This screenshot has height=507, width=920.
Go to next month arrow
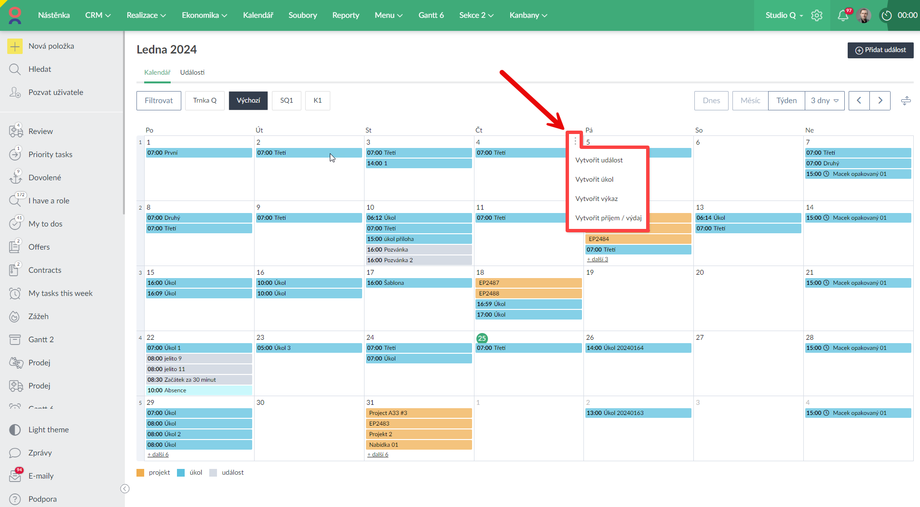click(880, 101)
